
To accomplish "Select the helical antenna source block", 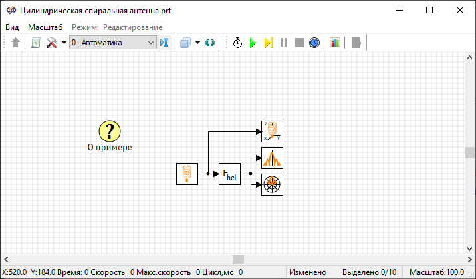I will (x=187, y=174).
